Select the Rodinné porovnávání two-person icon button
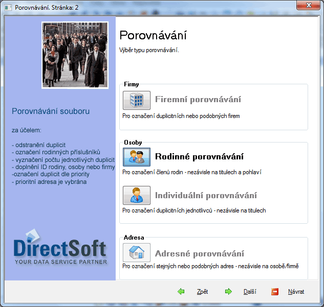Viewport: 324px width, 307px height. [137, 157]
